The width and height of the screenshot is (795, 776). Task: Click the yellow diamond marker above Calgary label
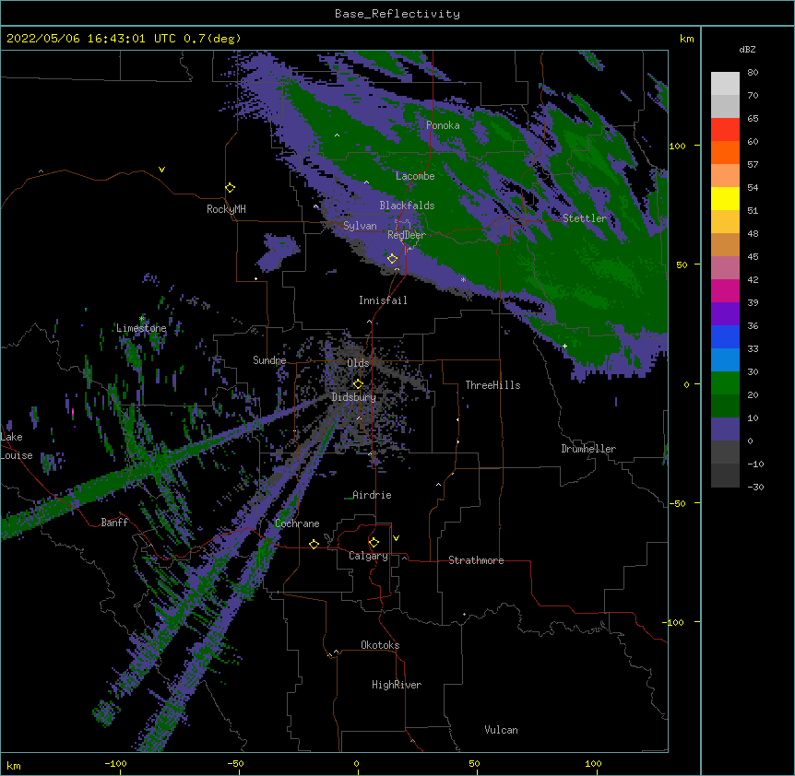point(374,543)
